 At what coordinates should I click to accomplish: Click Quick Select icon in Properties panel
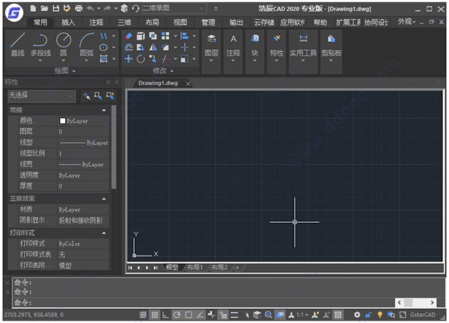coord(110,96)
